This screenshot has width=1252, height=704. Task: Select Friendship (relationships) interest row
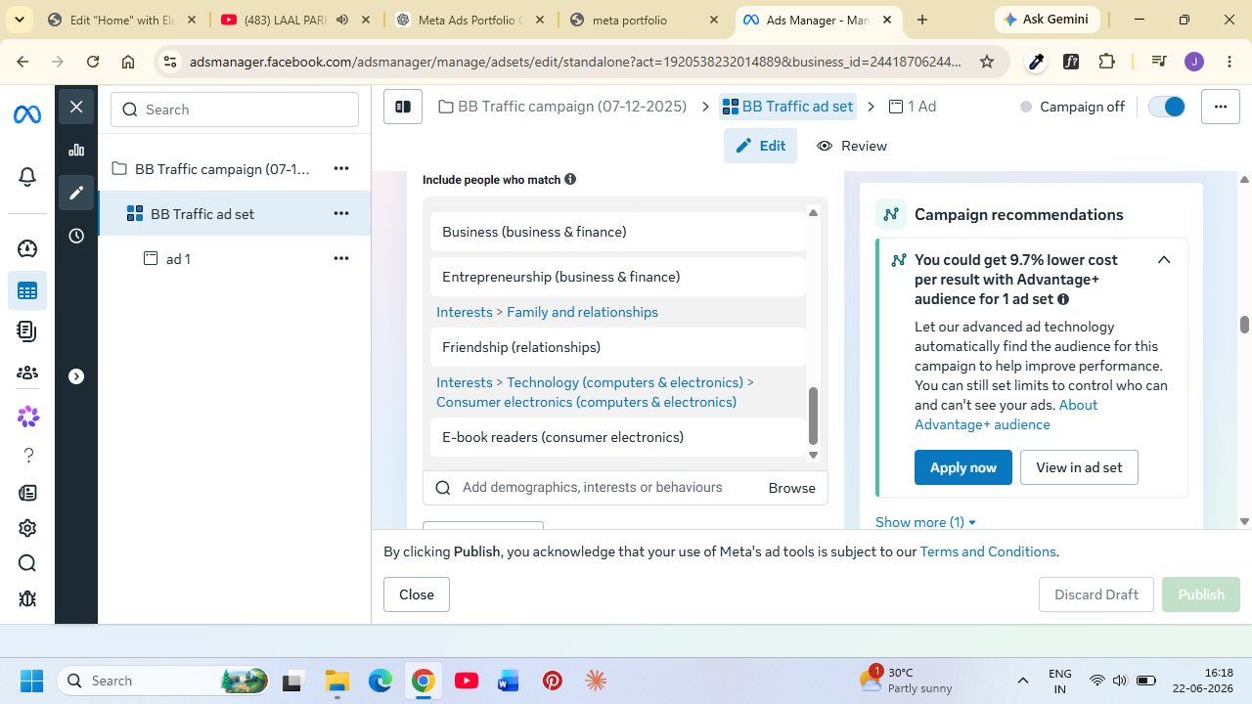pos(618,347)
